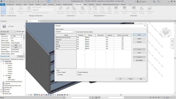
Task: Toggle Visible in all views for Shared Levels and Grids
Action: [x=123, y=37]
